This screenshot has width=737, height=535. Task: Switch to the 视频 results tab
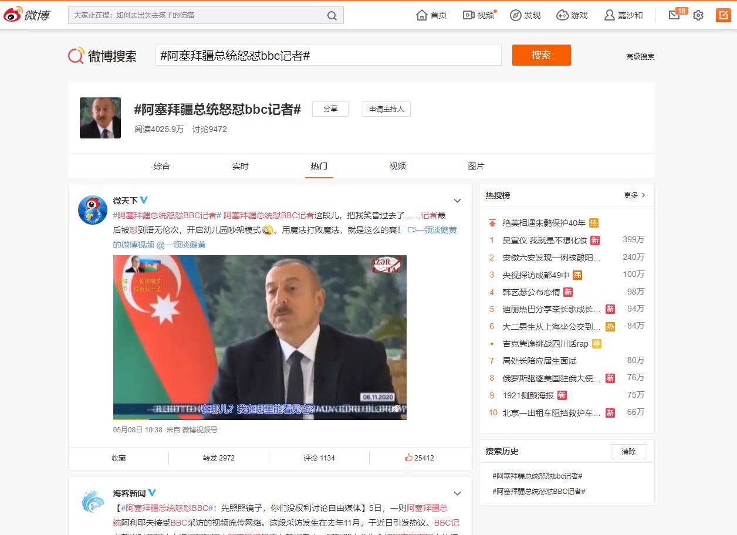tap(398, 166)
